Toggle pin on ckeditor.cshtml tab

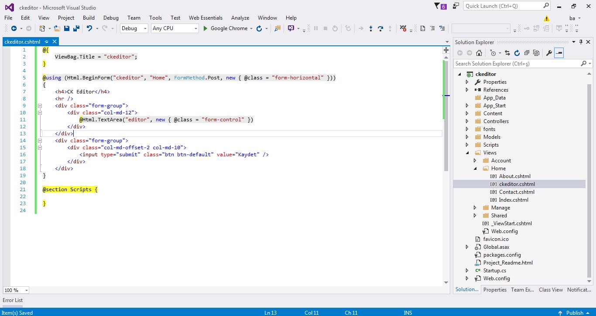tap(47, 42)
